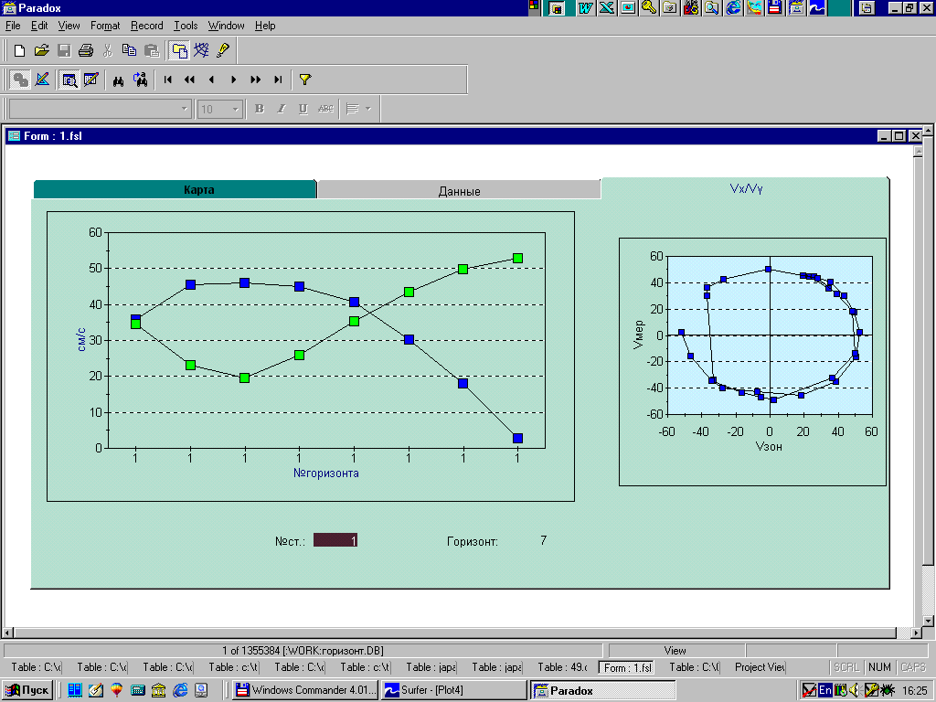Click the №ст. input field
This screenshot has width=936, height=702.
click(x=335, y=540)
